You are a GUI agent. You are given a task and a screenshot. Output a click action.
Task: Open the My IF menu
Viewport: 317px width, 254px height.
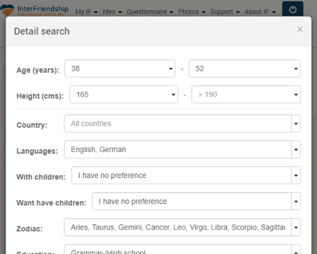(86, 12)
